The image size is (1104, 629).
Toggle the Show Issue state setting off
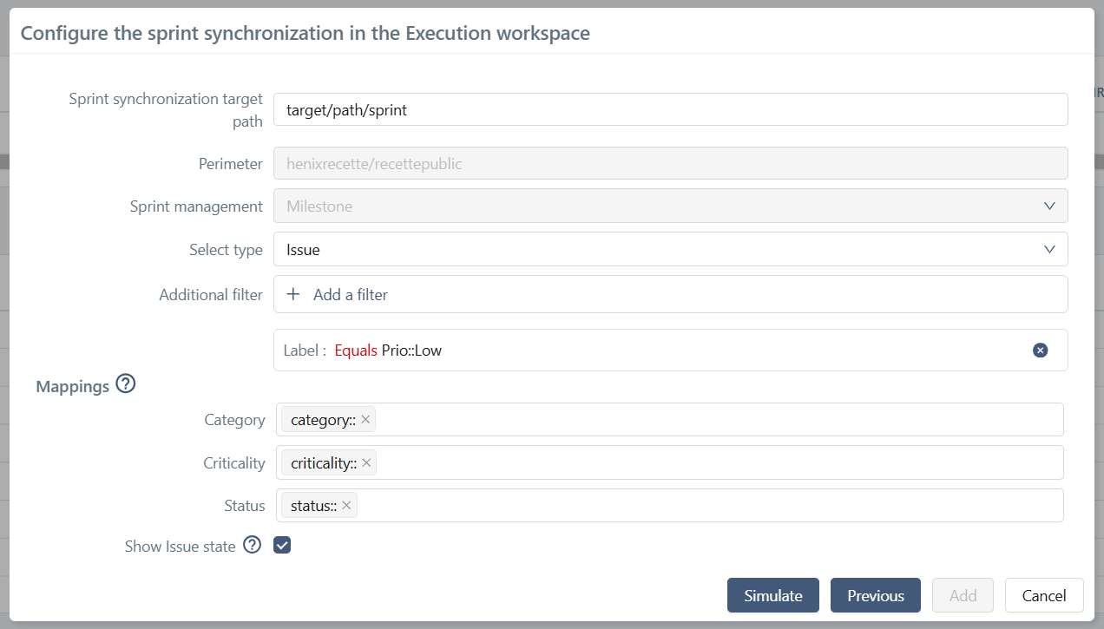click(x=281, y=545)
